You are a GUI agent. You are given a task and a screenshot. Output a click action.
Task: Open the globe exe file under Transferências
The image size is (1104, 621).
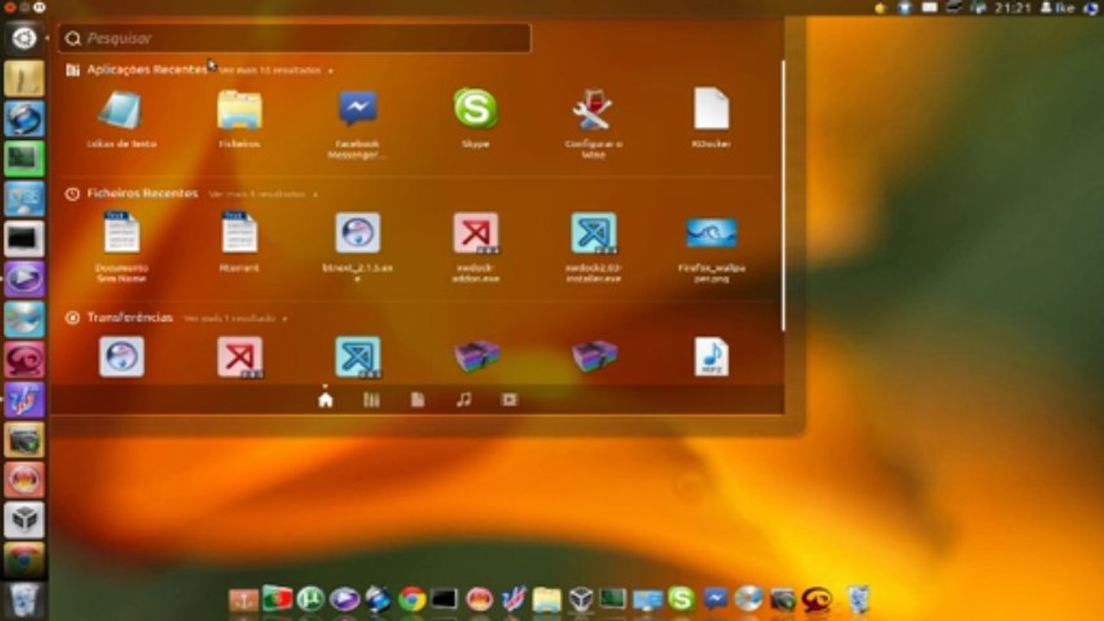point(121,356)
